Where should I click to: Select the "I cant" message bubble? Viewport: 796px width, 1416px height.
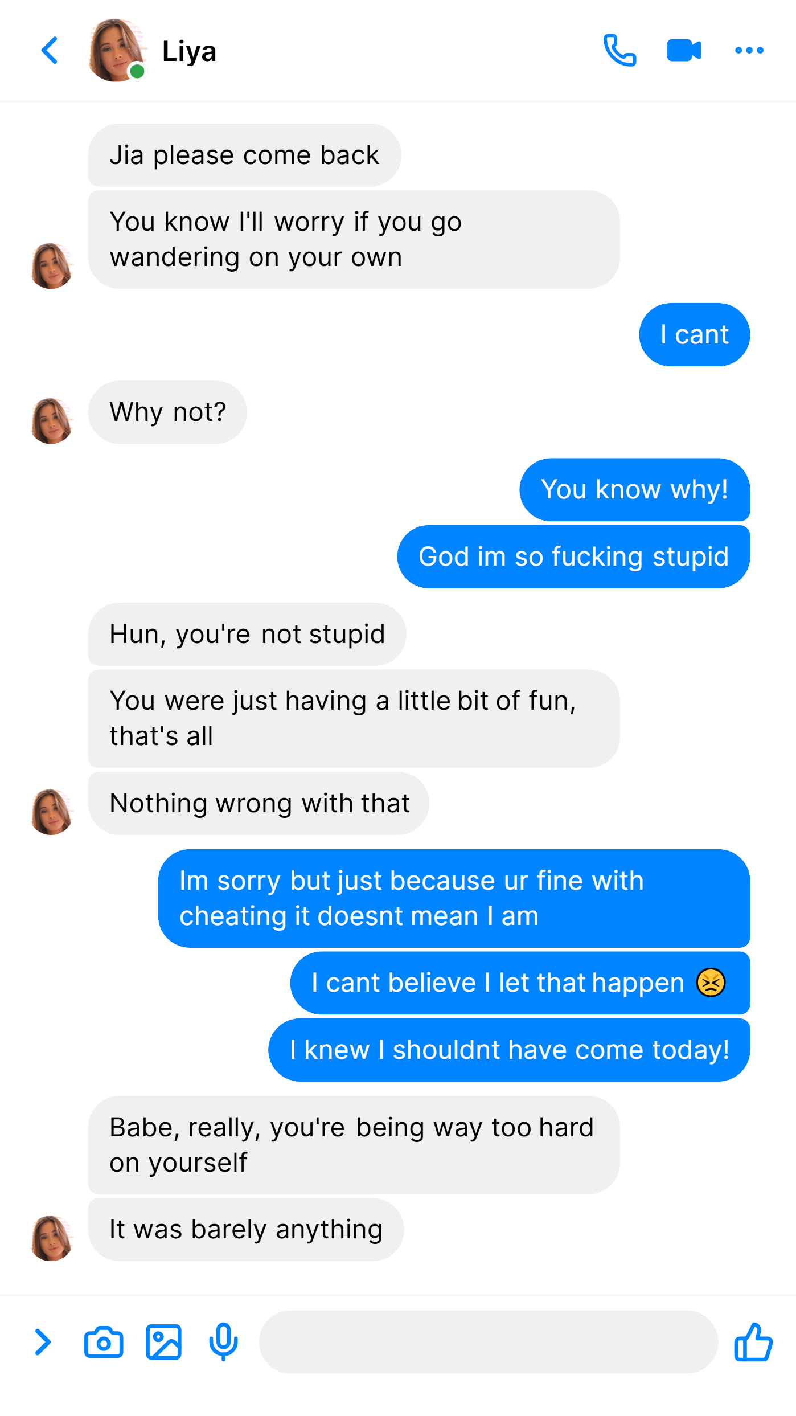[694, 334]
